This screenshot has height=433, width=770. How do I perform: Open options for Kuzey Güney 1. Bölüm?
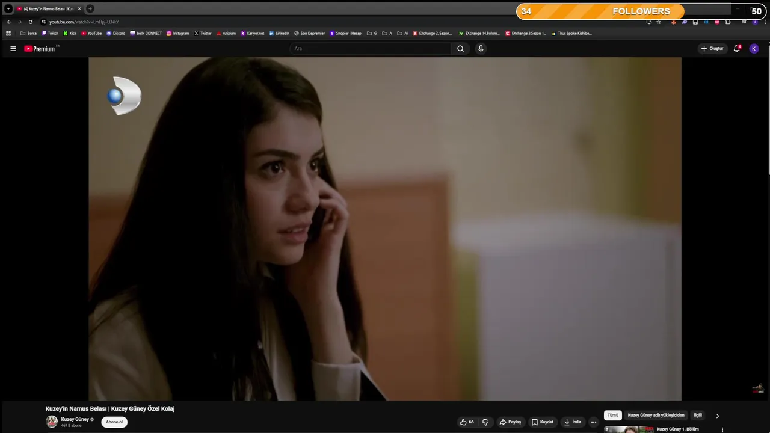(x=722, y=430)
